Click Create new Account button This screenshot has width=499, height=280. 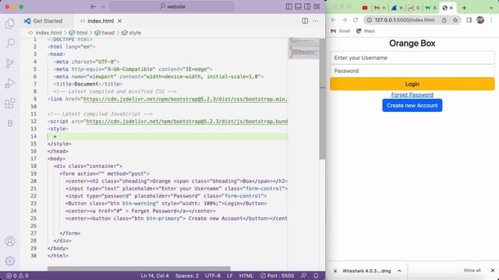tap(412, 106)
